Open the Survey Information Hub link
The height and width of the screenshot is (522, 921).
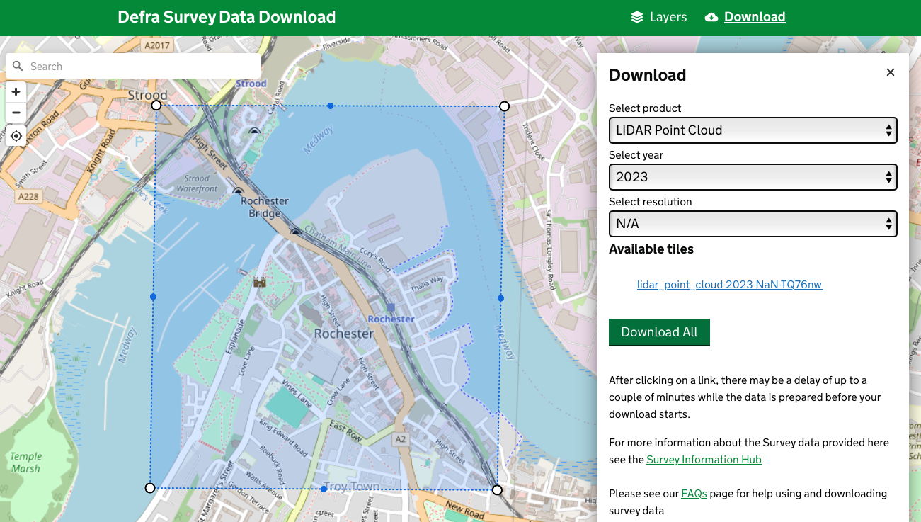704,460
